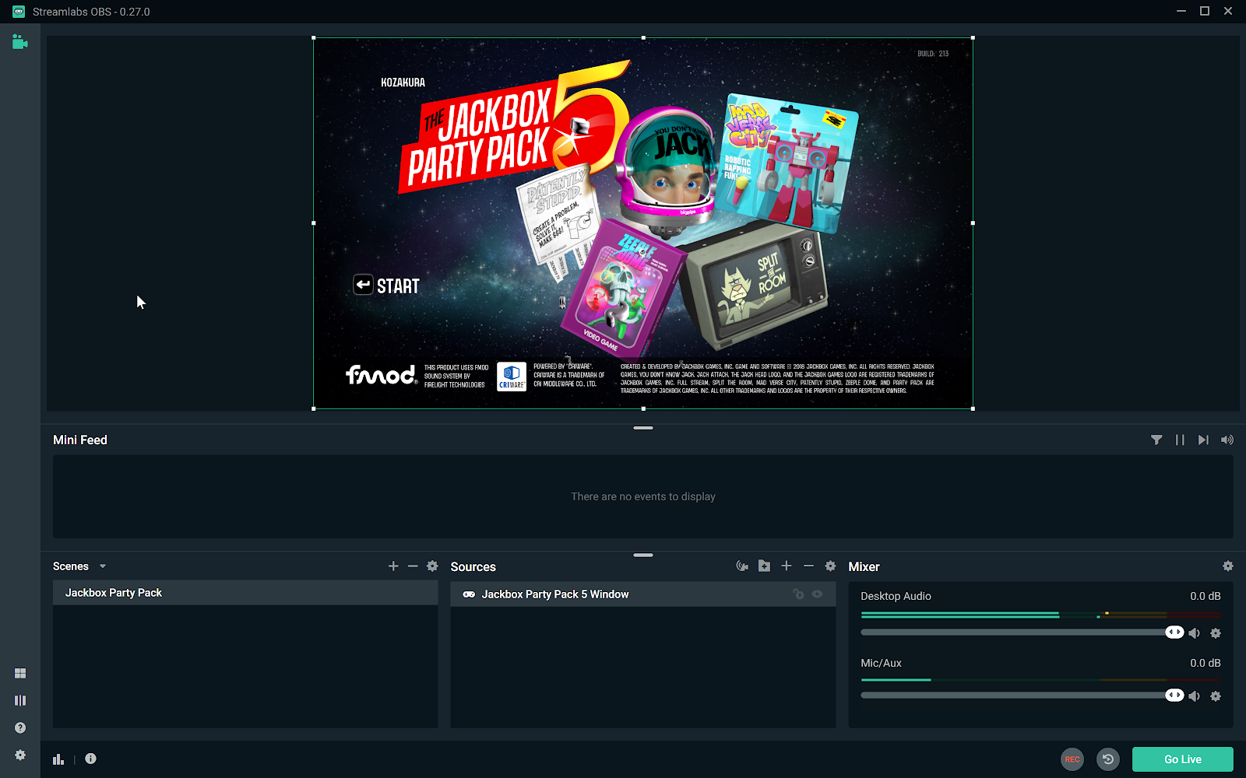
Task: Open performance stats bar-chart icon
Action: click(x=58, y=759)
